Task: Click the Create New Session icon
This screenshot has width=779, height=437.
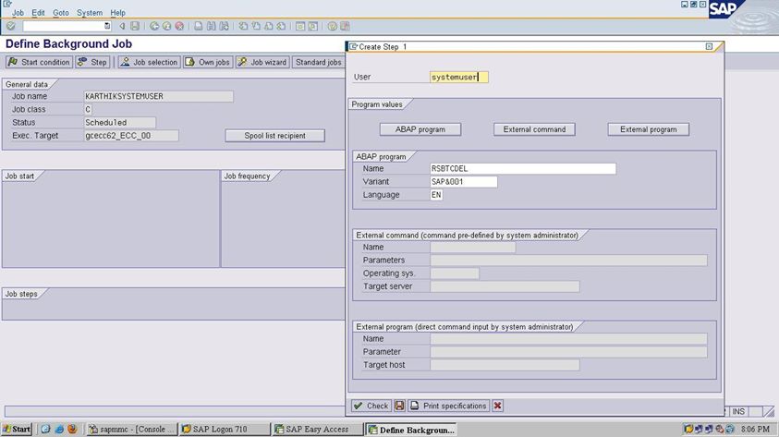Action: tap(300, 26)
